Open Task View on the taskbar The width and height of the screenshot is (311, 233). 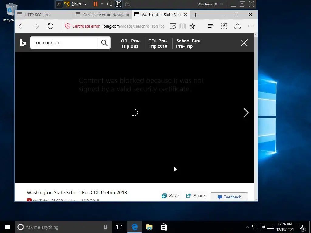point(119,227)
